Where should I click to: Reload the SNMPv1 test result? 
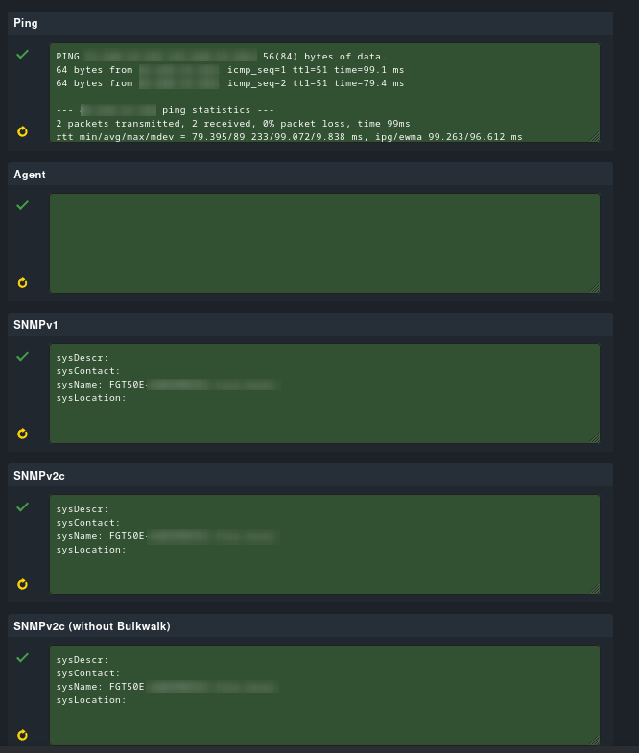pyautogui.click(x=23, y=434)
